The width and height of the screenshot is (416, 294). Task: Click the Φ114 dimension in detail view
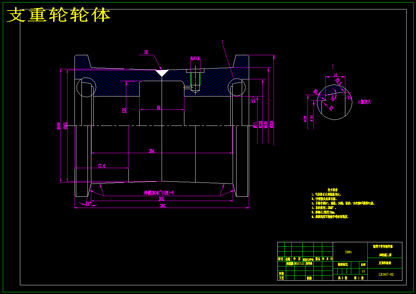311,118
